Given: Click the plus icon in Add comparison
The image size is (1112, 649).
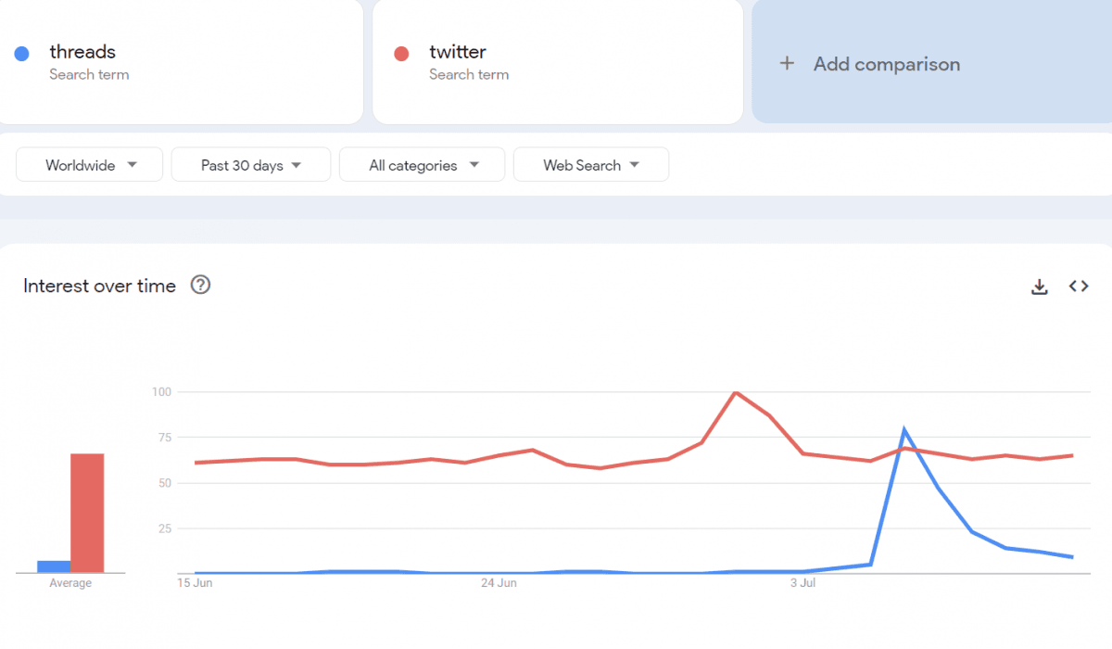Looking at the screenshot, I should [x=787, y=64].
